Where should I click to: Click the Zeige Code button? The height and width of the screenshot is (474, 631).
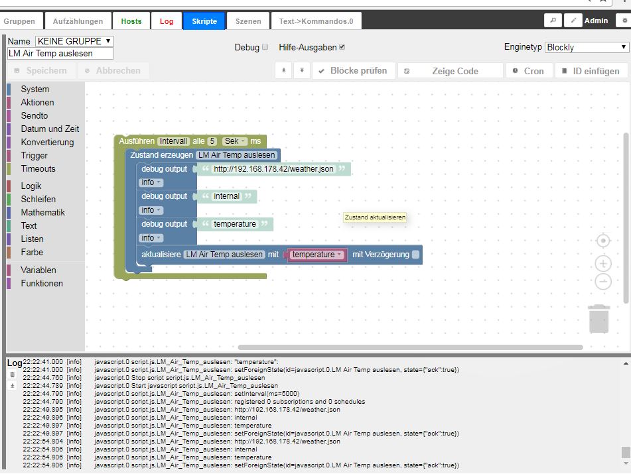(x=451, y=71)
